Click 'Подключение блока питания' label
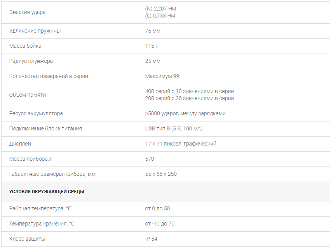The height and width of the screenshot is (248, 331). click(x=45, y=128)
